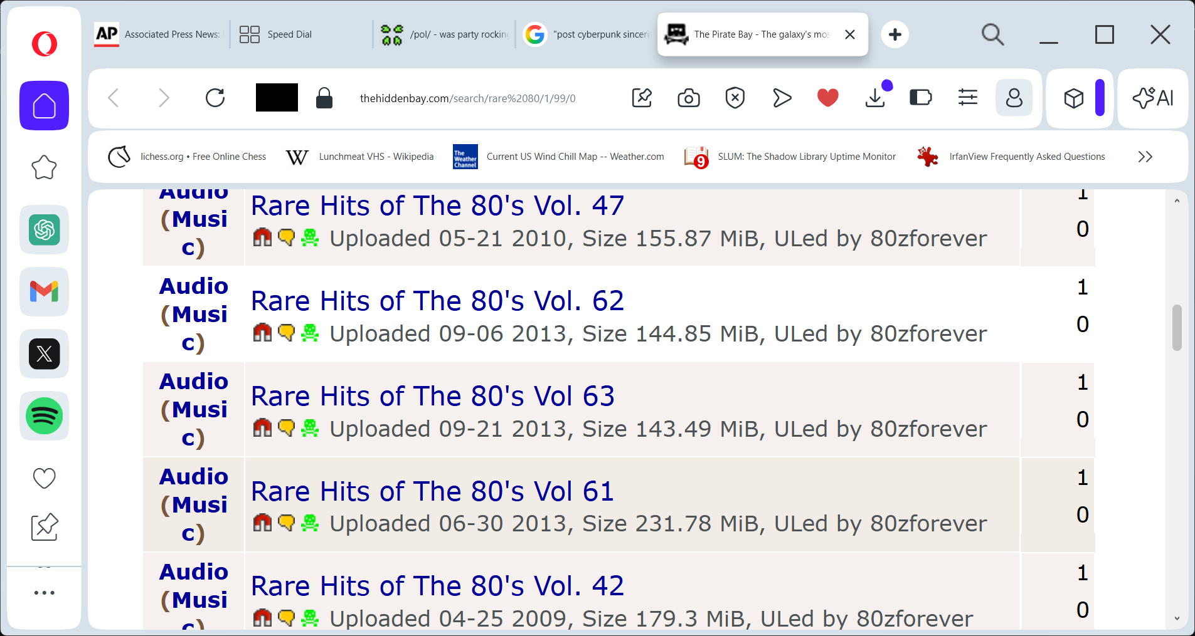
Task: Switch to the Google search tab
Action: (587, 34)
